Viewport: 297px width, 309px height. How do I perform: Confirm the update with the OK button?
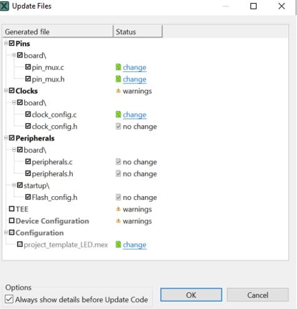[x=191, y=295]
